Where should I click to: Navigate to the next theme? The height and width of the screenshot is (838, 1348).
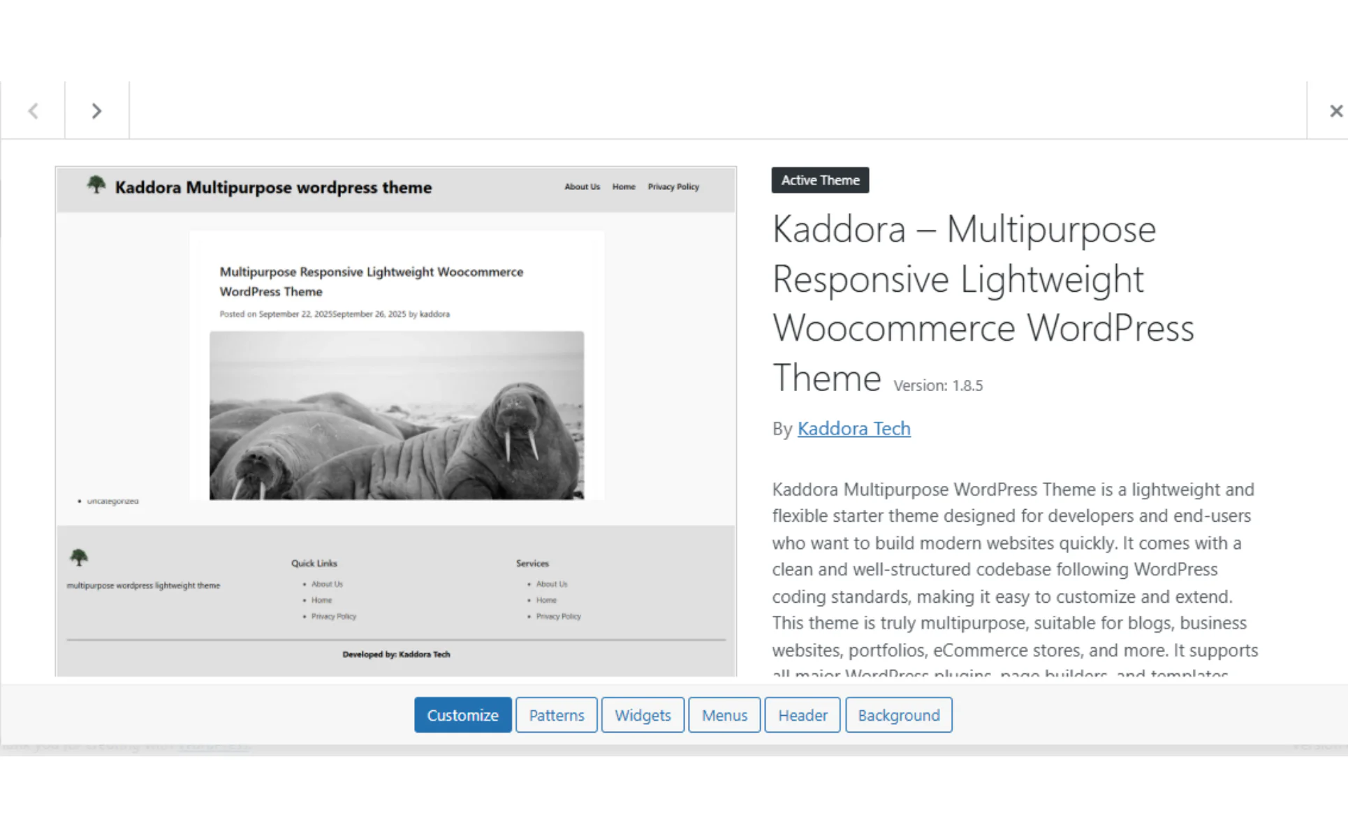[96, 110]
